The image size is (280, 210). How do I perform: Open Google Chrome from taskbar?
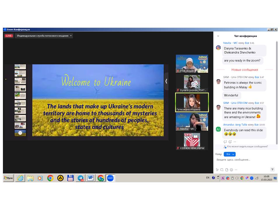coord(50,178)
